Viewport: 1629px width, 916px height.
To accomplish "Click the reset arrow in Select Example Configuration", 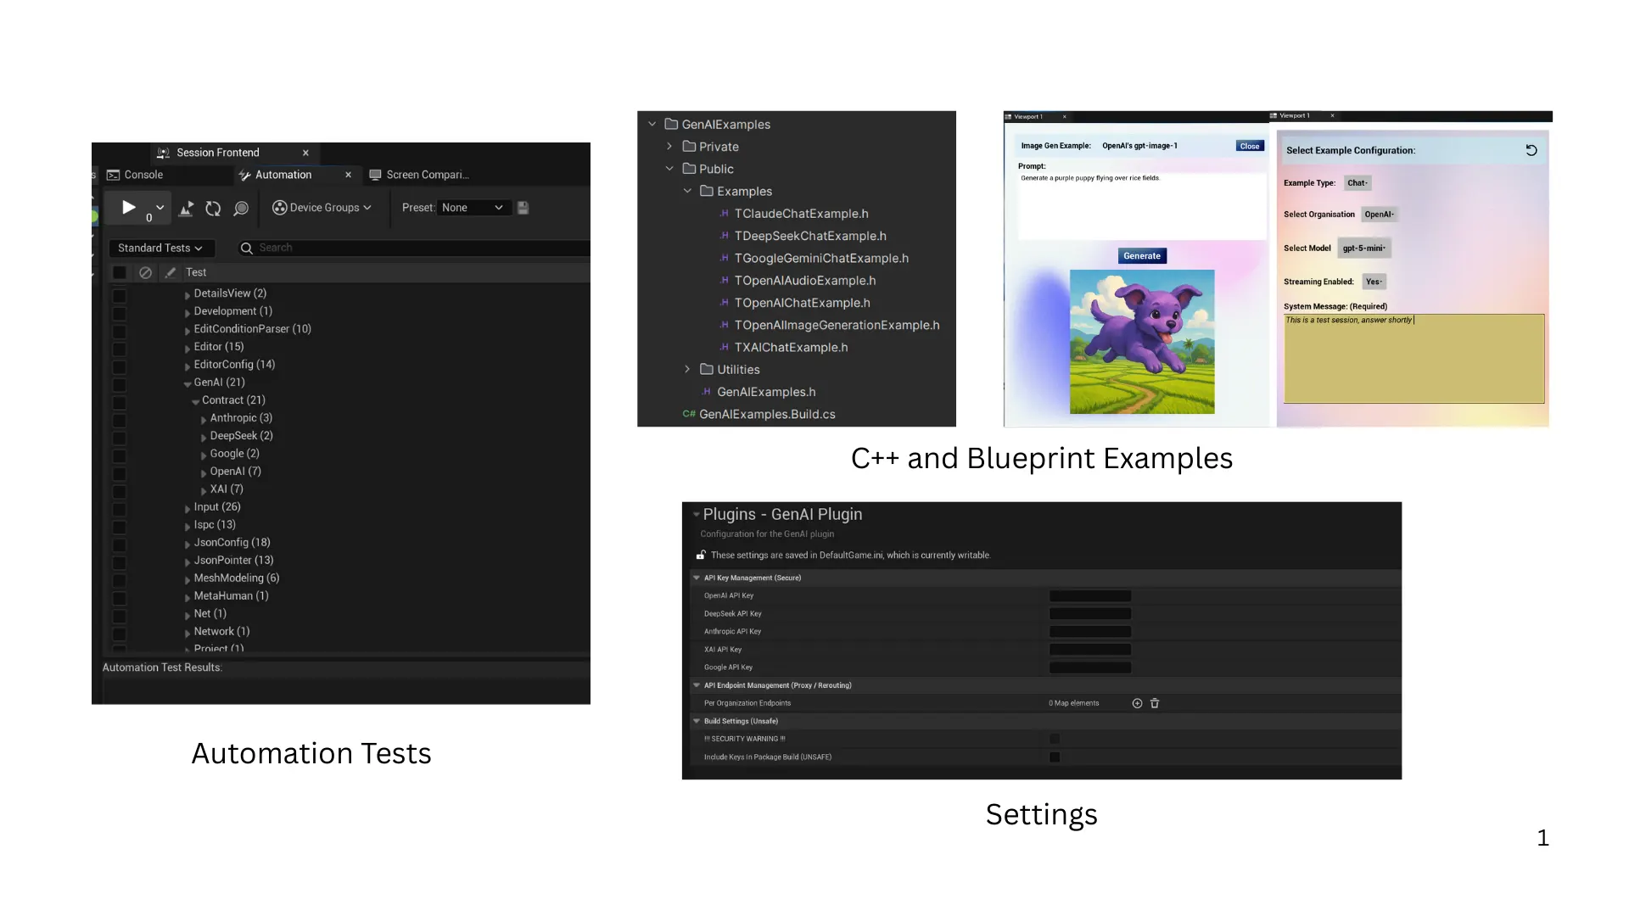I will tap(1531, 150).
